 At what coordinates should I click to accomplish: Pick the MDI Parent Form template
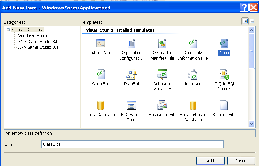[132, 105]
